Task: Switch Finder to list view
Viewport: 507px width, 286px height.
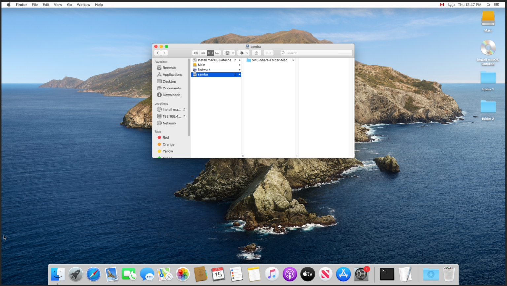Action: 203,53
